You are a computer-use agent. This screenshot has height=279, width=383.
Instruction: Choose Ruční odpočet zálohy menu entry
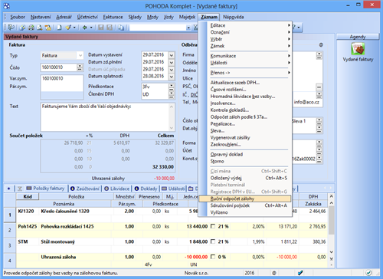pyautogui.click(x=245, y=199)
